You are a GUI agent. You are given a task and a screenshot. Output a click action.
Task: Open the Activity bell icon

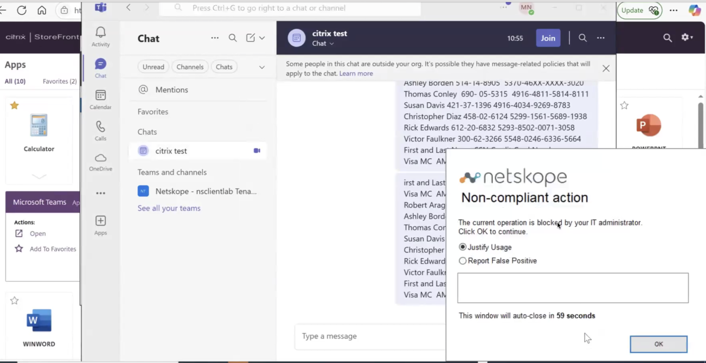click(x=100, y=32)
